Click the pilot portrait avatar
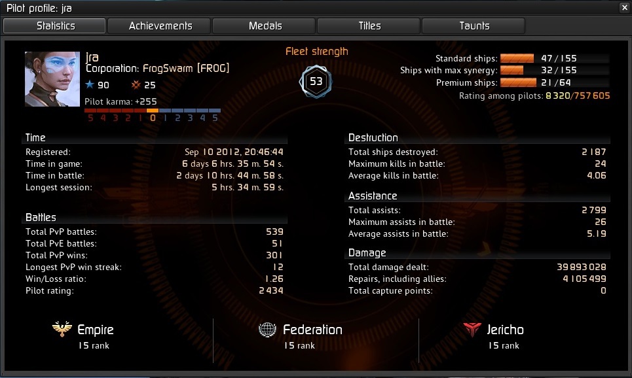This screenshot has width=632, height=378. 52,79
